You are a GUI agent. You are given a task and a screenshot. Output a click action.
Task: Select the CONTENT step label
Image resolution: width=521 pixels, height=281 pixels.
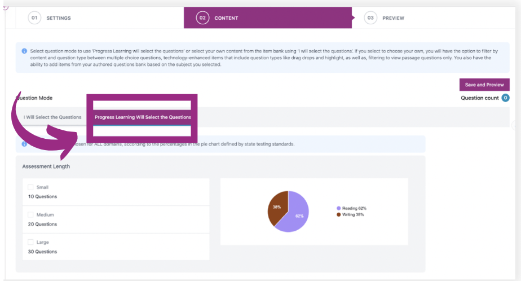pyautogui.click(x=226, y=18)
